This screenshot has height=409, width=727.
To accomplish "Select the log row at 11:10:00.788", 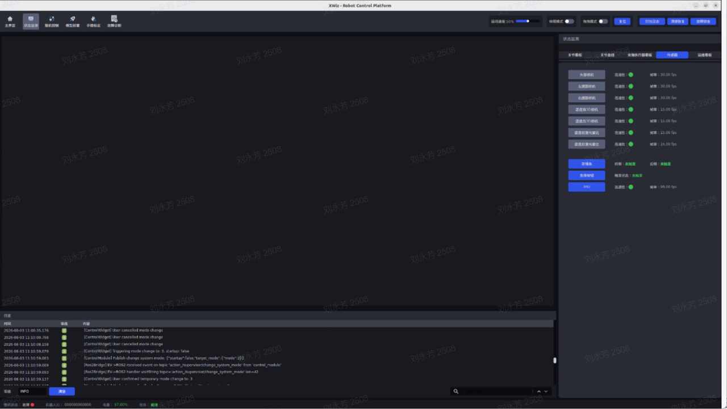I will (277, 337).
